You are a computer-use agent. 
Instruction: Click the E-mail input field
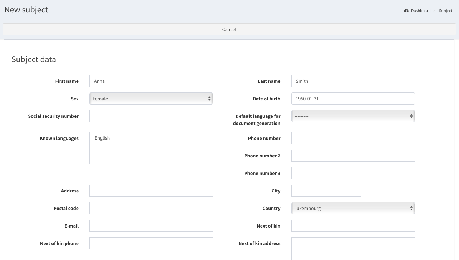click(x=151, y=226)
